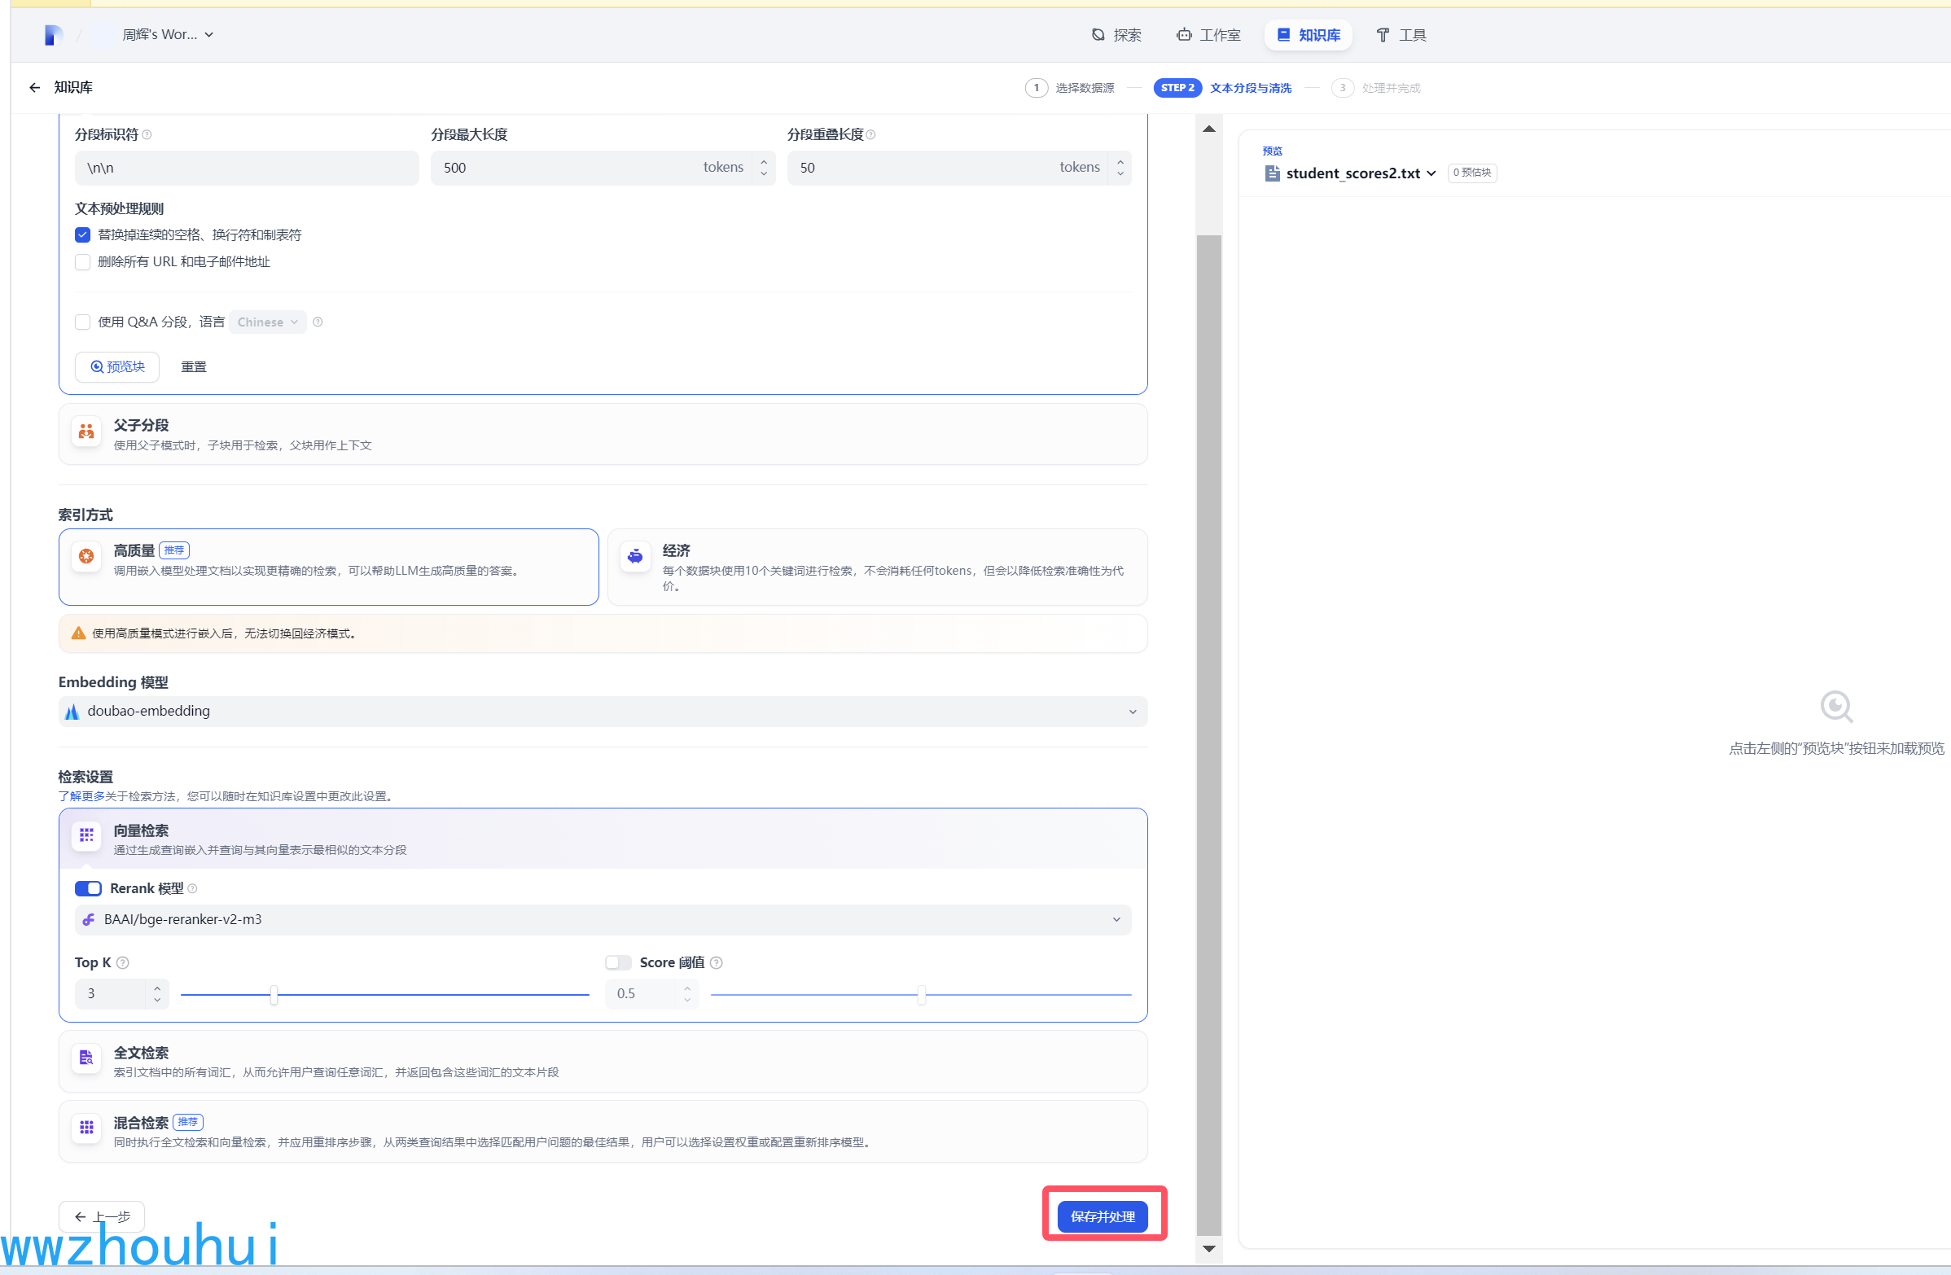Click the back arrow next to 知识库
The height and width of the screenshot is (1275, 1951).
[34, 88]
